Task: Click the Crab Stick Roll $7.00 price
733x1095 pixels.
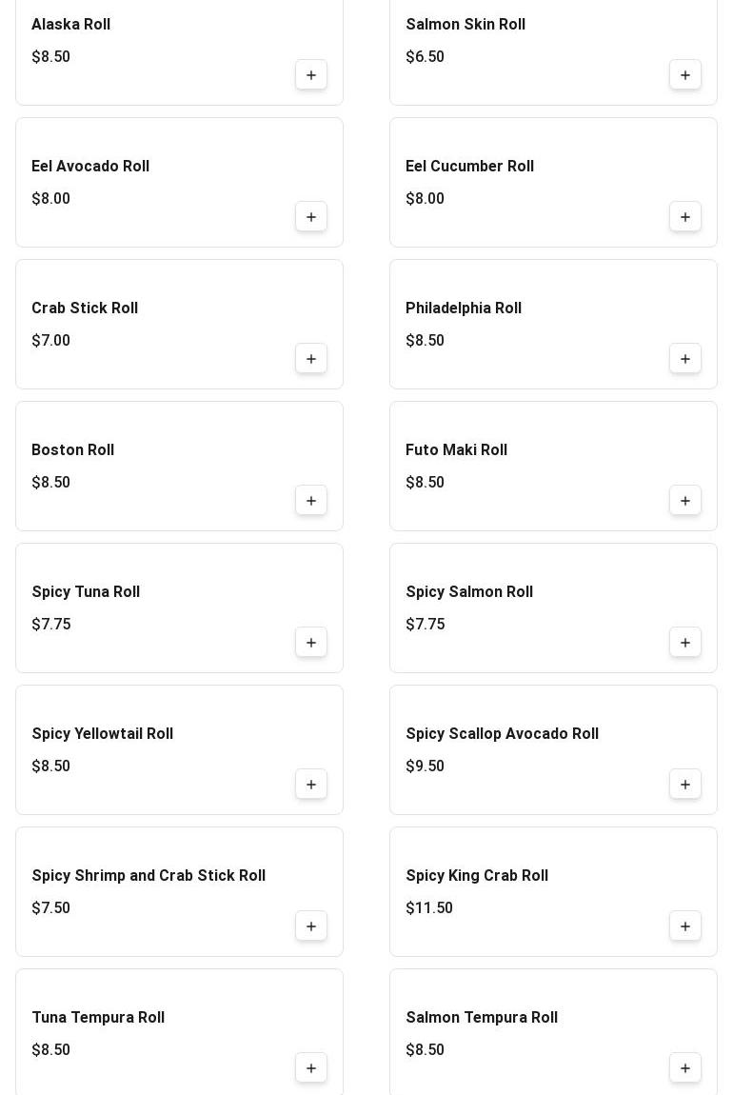Action: point(51,341)
